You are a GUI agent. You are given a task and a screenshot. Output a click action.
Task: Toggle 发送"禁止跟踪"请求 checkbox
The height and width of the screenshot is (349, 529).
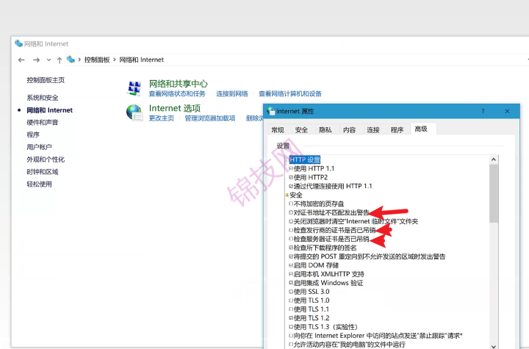click(291, 336)
